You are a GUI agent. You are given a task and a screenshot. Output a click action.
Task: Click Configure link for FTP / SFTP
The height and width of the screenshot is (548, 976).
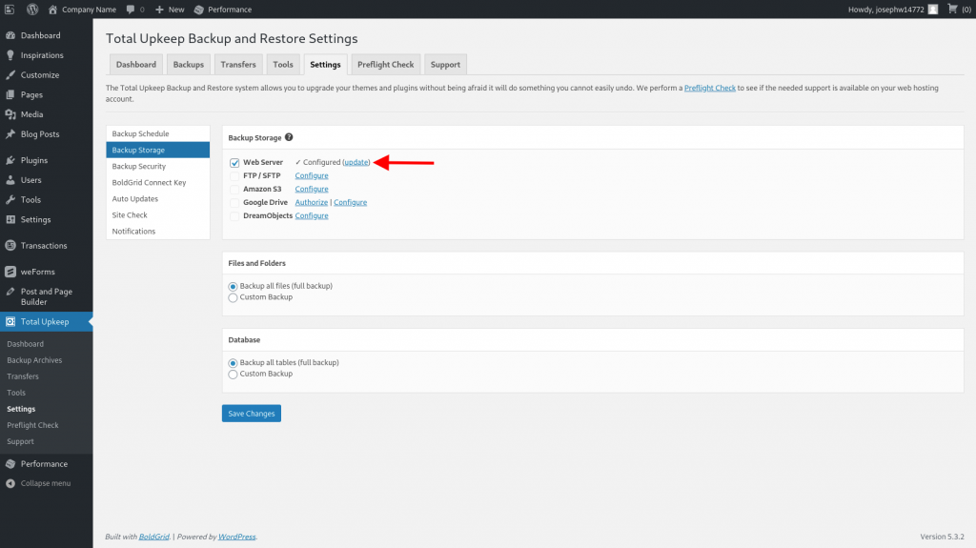click(x=312, y=175)
